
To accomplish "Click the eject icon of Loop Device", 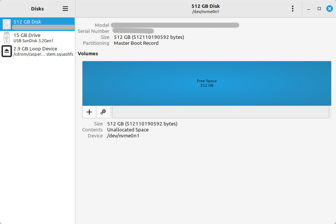I will pyautogui.click(x=7, y=51).
